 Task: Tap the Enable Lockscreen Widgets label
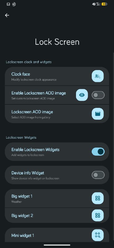pos(36,149)
